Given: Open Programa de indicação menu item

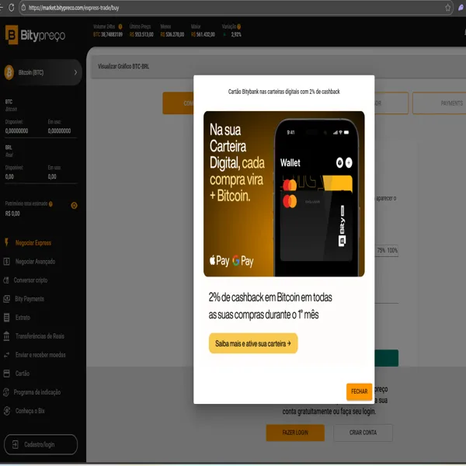Looking at the screenshot, I should click(x=37, y=392).
